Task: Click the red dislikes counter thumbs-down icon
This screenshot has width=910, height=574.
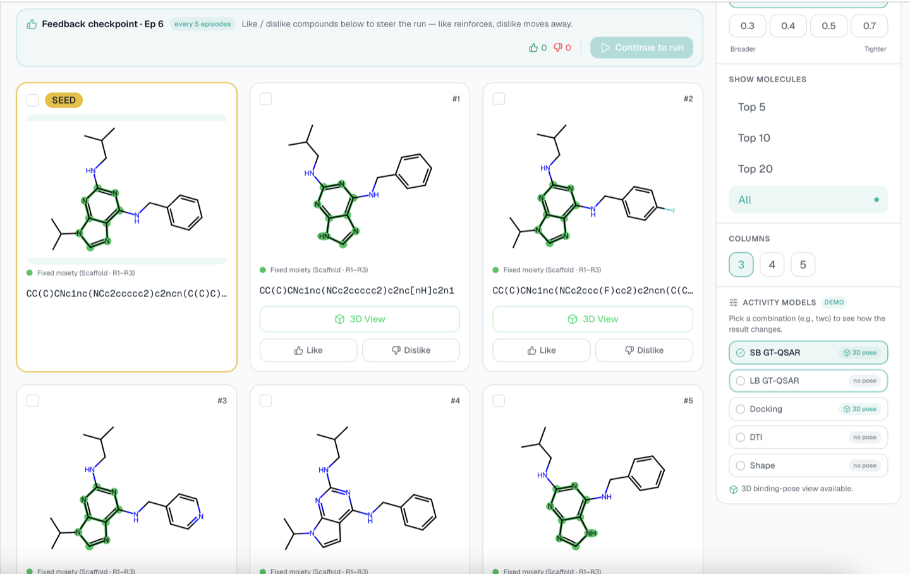Action: (x=558, y=47)
